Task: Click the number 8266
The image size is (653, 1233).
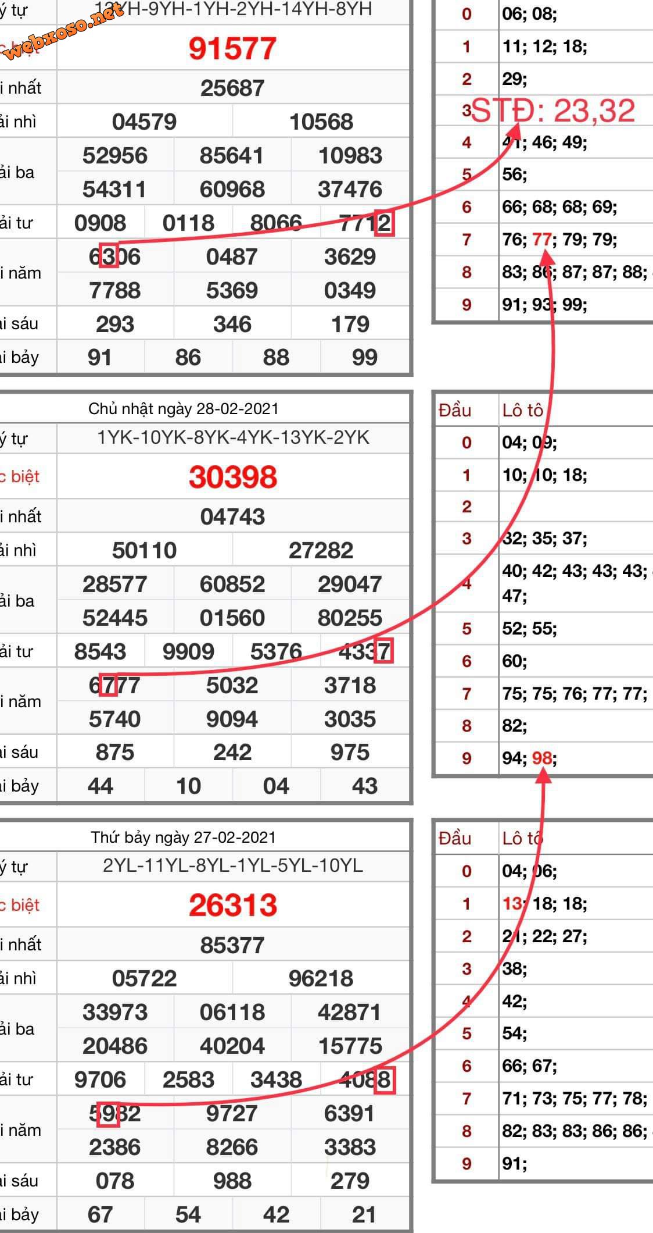Action: coord(232,1148)
